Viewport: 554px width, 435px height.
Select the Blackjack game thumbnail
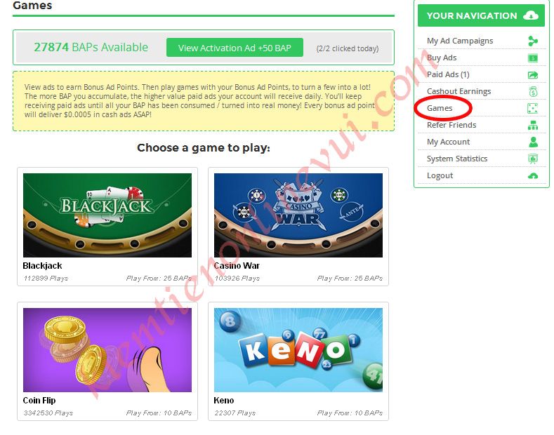(x=107, y=215)
